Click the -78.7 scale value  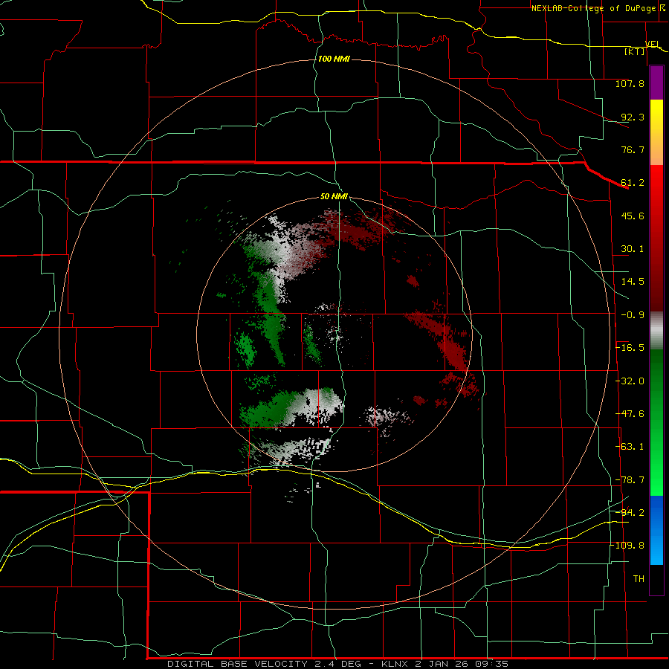click(630, 480)
